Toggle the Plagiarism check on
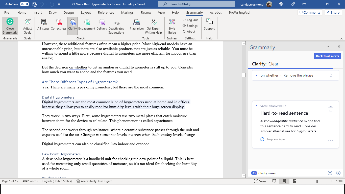345x194 pixels. click(x=137, y=25)
